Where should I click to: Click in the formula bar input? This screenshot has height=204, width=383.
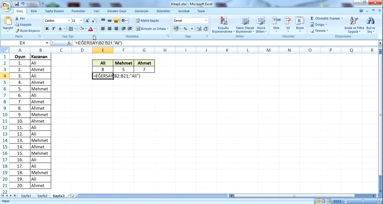point(225,43)
